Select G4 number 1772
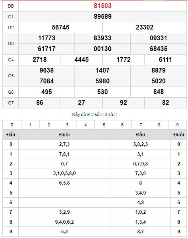 tap(123, 60)
